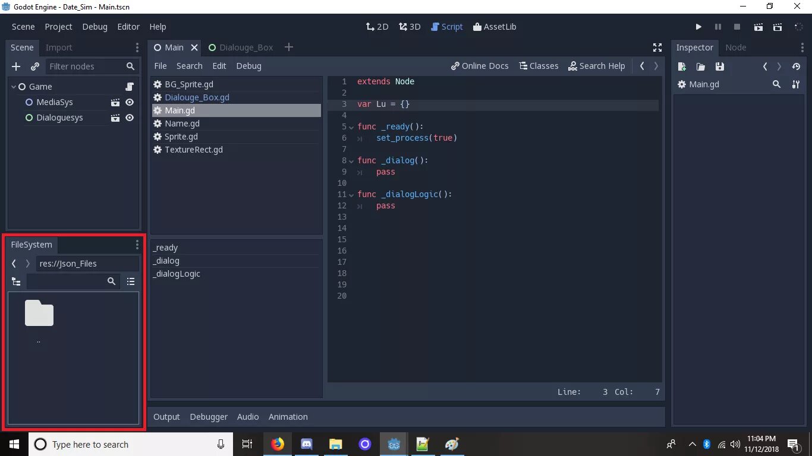Collapse the Game node tree
Screen dimensions: 812x456
[x=14, y=87]
